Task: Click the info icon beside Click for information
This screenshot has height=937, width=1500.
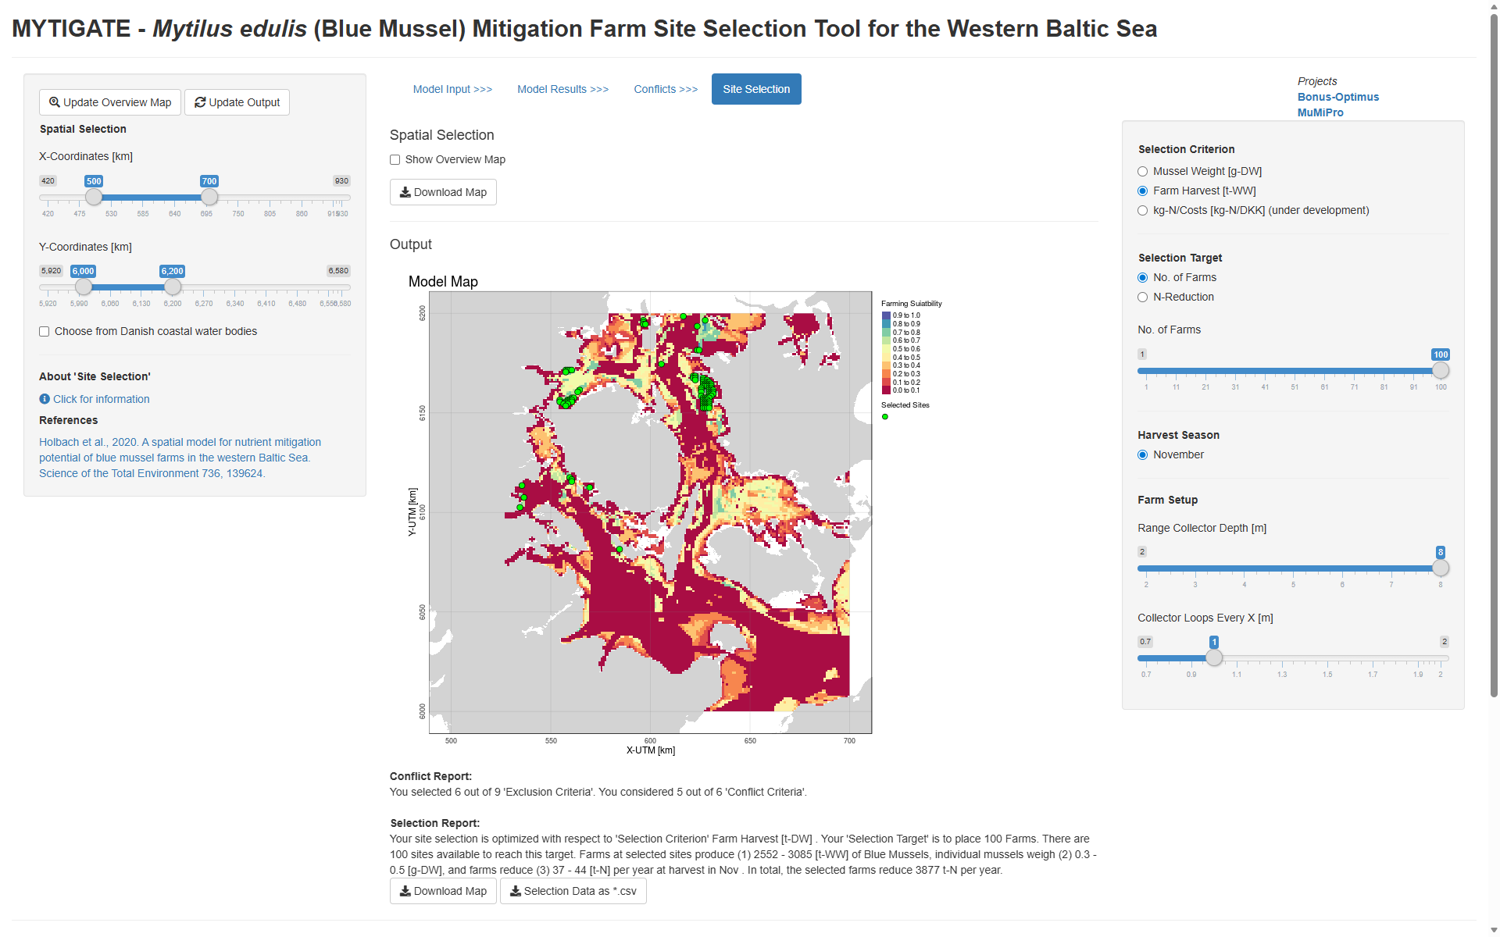Action: pos(45,399)
